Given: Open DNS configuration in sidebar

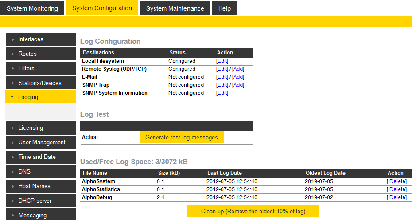Looking at the screenshot, I should 40,172.
